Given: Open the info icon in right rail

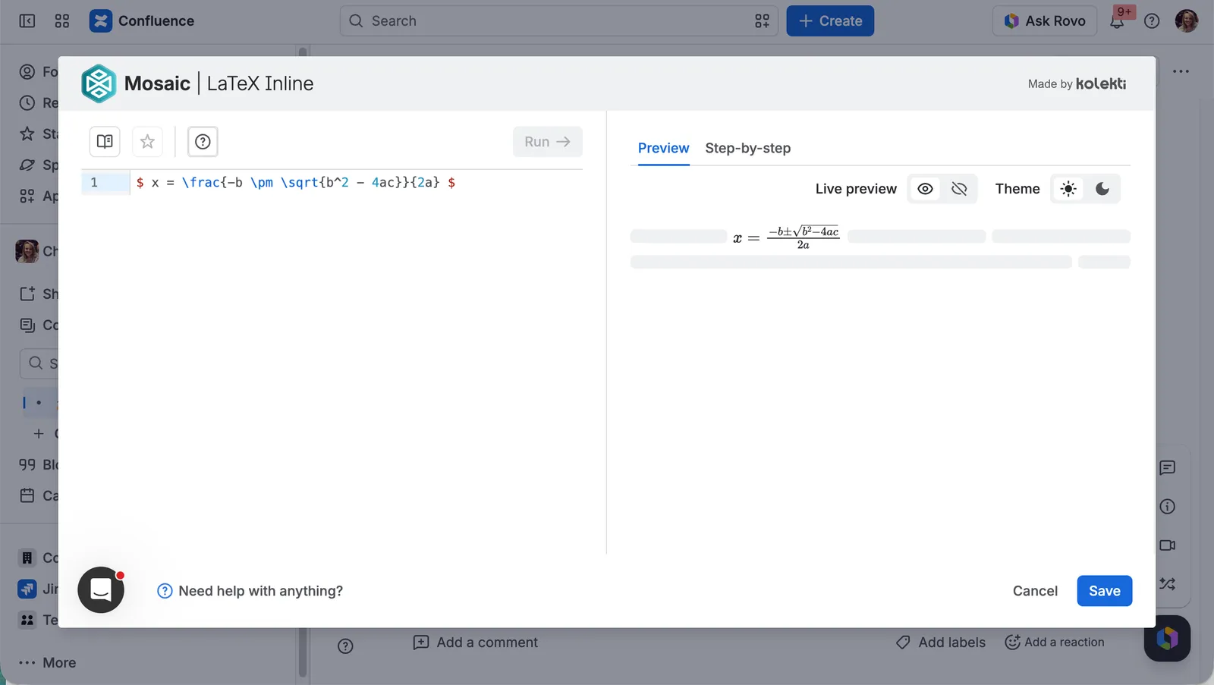Looking at the screenshot, I should 1168,507.
